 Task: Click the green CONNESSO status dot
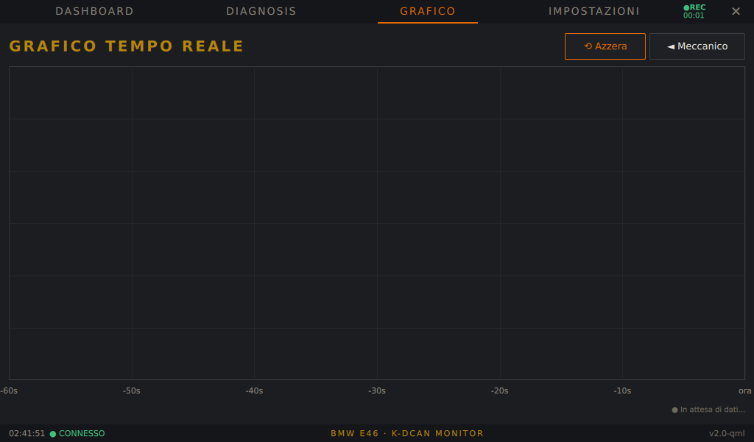pos(53,434)
